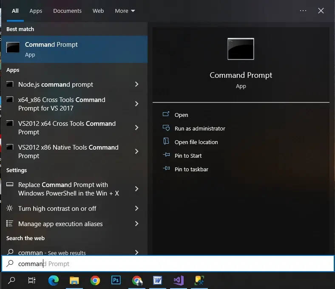Viewport: 335px width, 289px height.
Task: Click the Open file location folder icon
Action: point(166,141)
